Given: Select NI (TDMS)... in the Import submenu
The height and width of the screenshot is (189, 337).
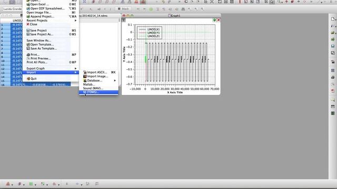Looking at the screenshot, I should coord(98,92).
